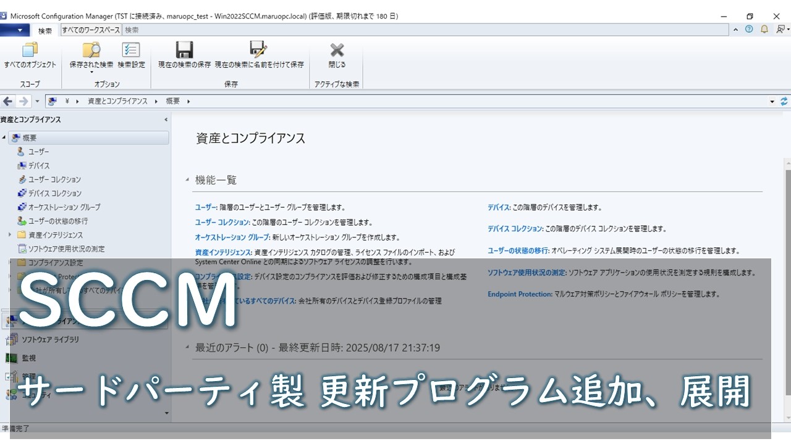Click すべてのワークスペース search scope
The image size is (791, 444).
(x=91, y=30)
